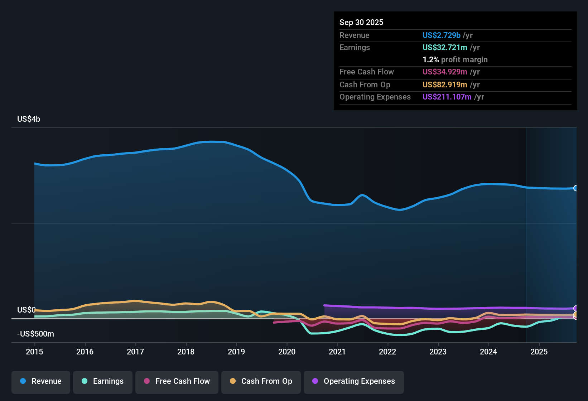The image size is (588, 401).
Task: Select the Revenue endpoint marker on the chart
Action: click(x=576, y=188)
